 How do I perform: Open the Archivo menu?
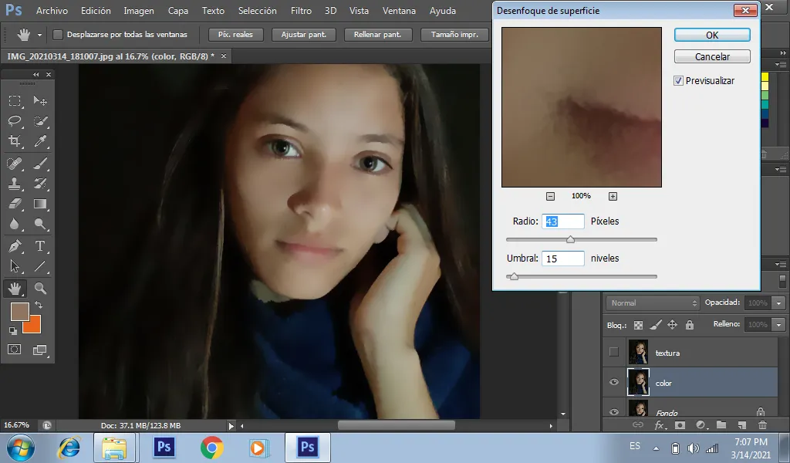click(x=52, y=11)
